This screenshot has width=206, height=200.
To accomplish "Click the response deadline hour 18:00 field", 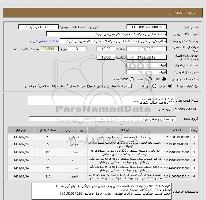I will click(106, 49).
